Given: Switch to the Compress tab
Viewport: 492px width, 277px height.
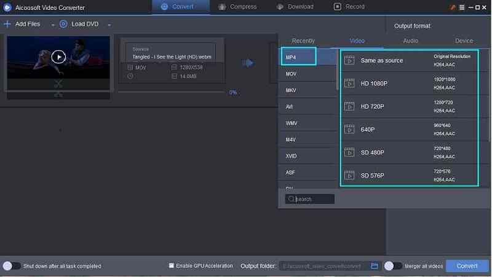Looking at the screenshot, I should point(237,7).
